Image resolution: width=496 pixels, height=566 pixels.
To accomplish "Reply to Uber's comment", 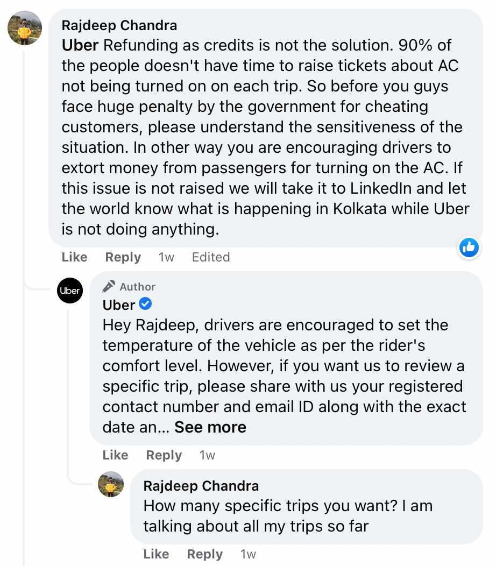I will pyautogui.click(x=164, y=455).
